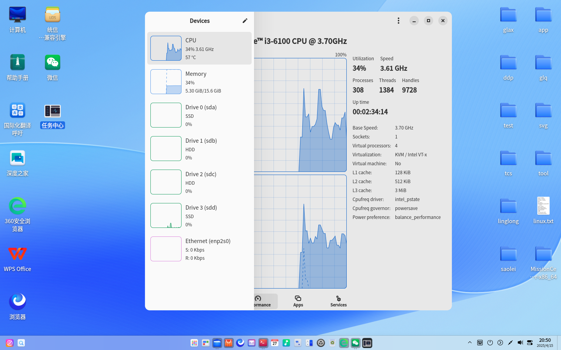Select the Memory device entry
This screenshot has width=561, height=350.
(x=199, y=82)
